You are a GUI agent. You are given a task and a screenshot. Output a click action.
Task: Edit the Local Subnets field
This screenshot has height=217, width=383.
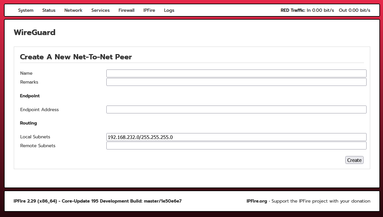[236, 137]
